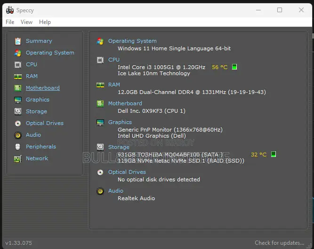This screenshot has width=314, height=249.
Task: Select Network in the sidebar
Action: click(37, 158)
